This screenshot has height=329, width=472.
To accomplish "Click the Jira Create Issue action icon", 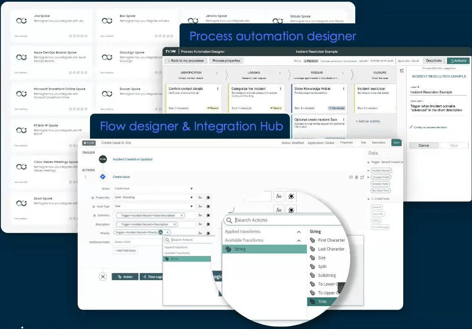I will tap(102, 177).
